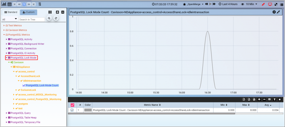Expand PostgreSQL Query group
The height and width of the screenshot is (127, 285).
(7, 113)
